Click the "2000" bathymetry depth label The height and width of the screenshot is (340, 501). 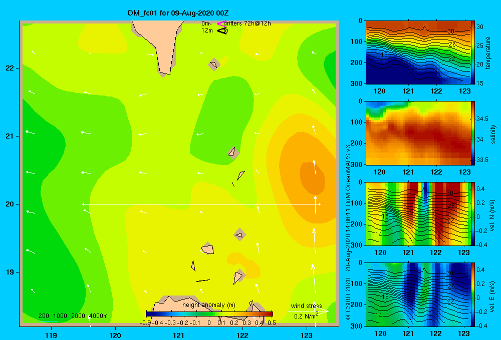click(x=78, y=316)
